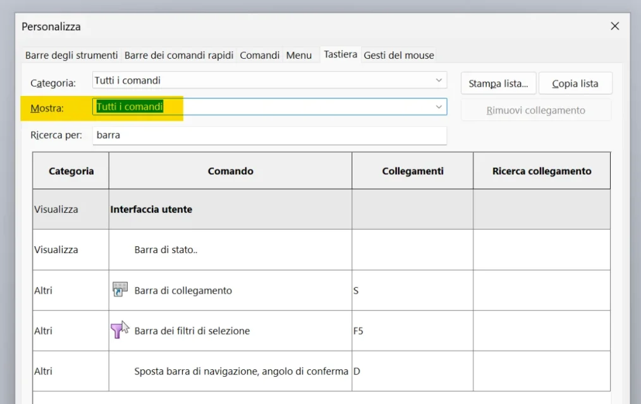The image size is (641, 404).
Task: Open the Barre dei comandi rapidi tab
Action: coord(179,55)
